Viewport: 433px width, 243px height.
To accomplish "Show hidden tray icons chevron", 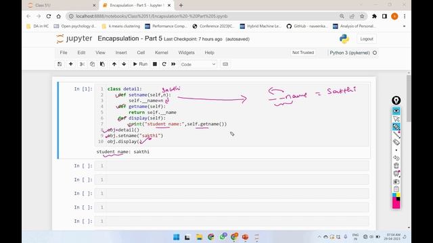I will (x=319, y=237).
